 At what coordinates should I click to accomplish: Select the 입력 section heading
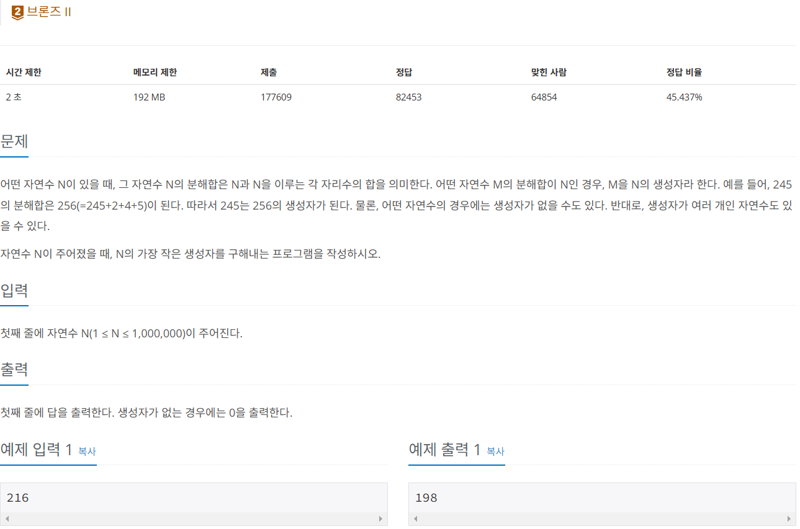pos(14,291)
